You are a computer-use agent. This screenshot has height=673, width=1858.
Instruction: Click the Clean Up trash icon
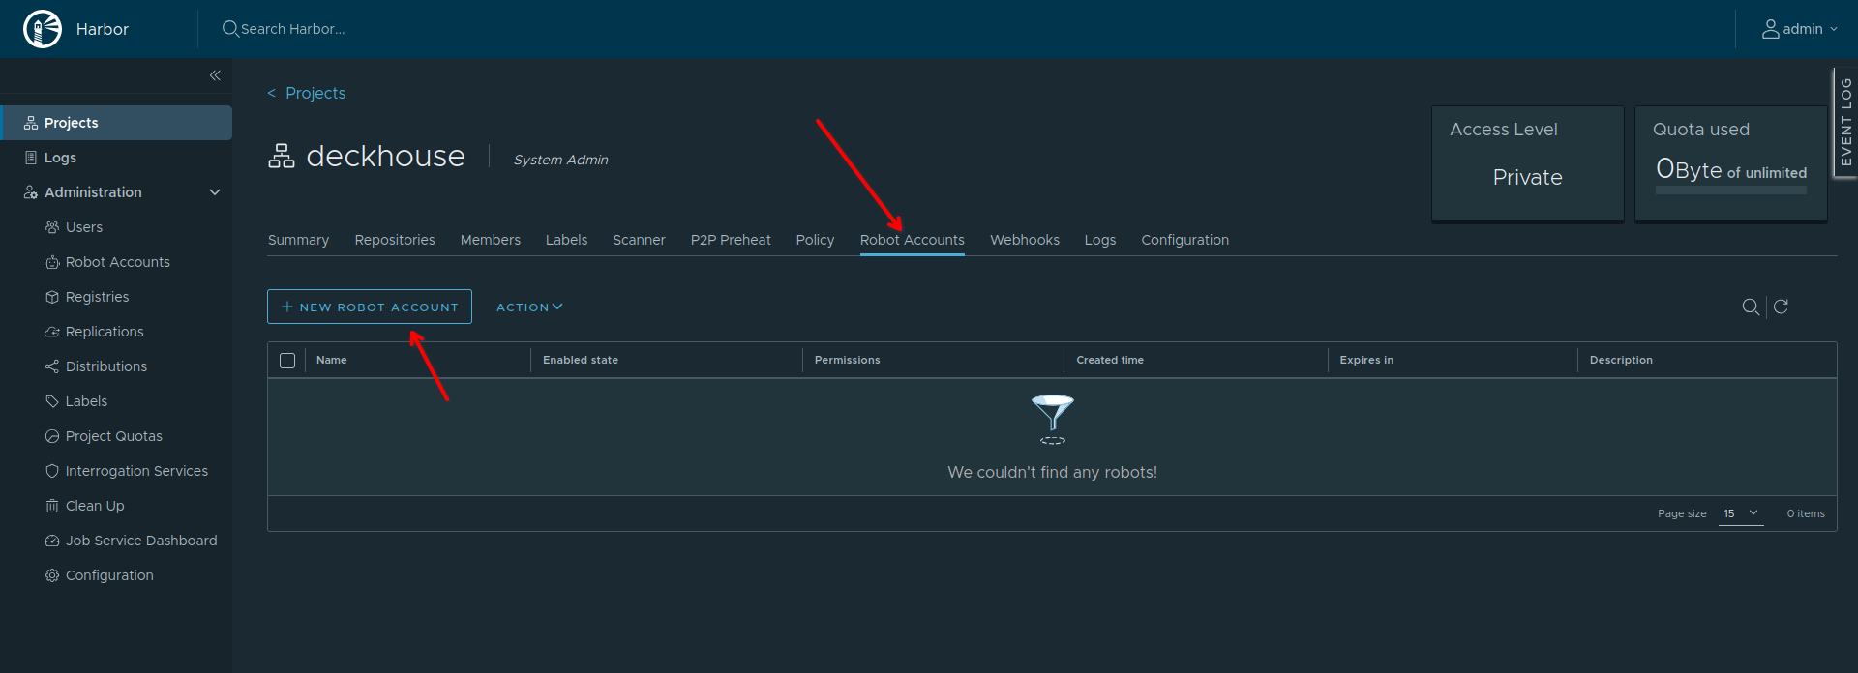click(x=52, y=506)
